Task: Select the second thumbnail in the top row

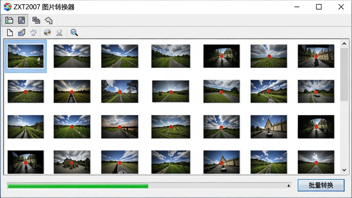Action: click(x=72, y=56)
